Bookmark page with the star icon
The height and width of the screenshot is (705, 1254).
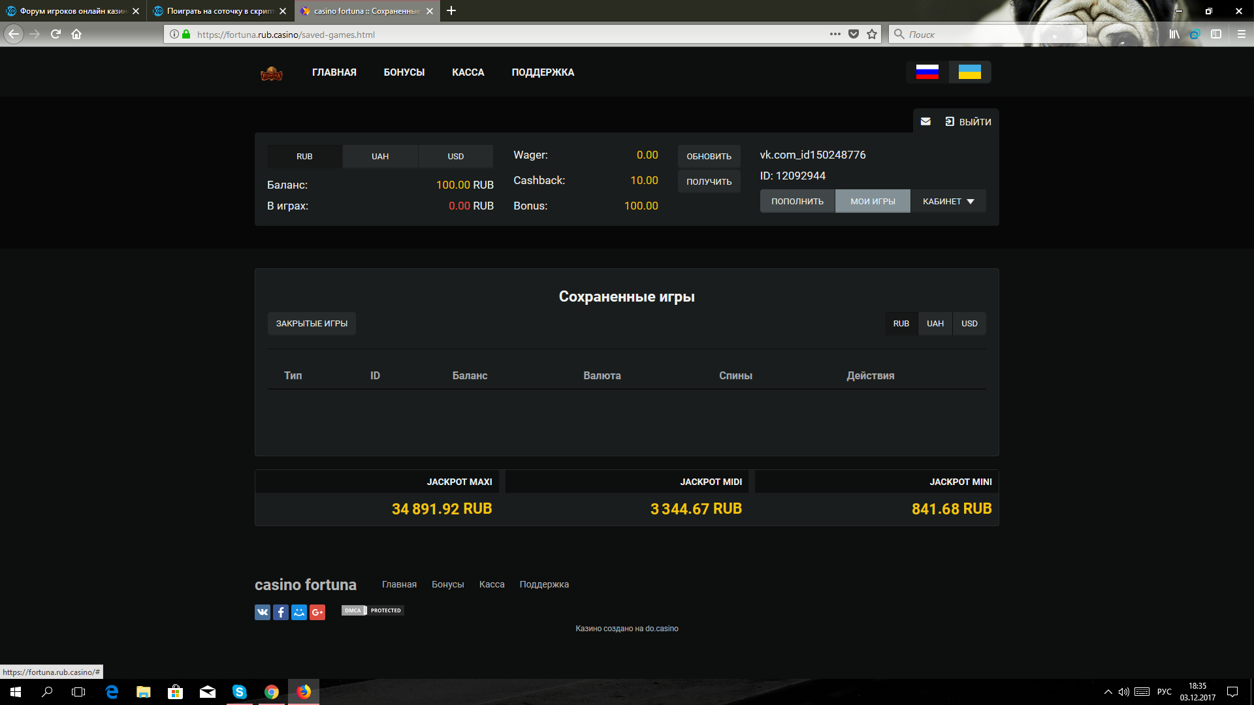pos(872,35)
